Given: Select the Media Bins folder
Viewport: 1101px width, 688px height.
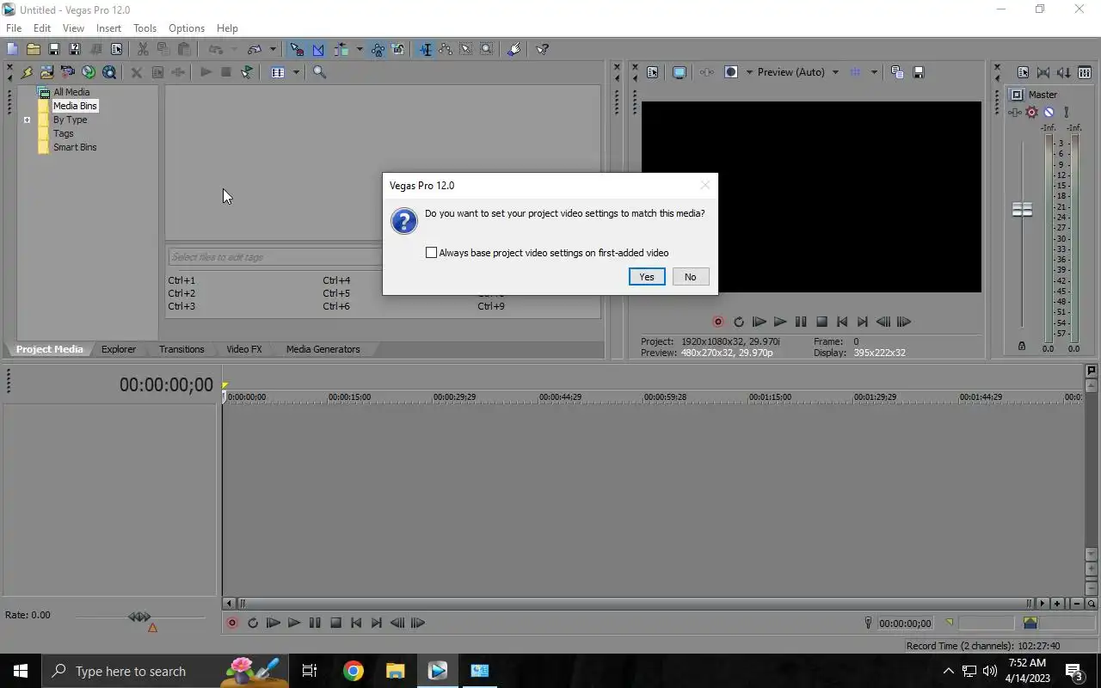Looking at the screenshot, I should pos(75,106).
